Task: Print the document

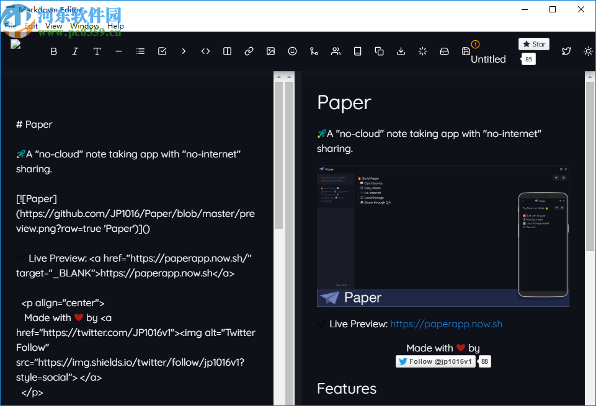Action: tap(444, 51)
